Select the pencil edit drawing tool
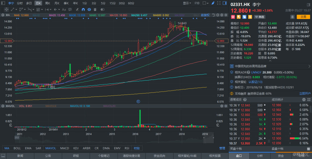The image size is (312, 159). coord(77,9)
